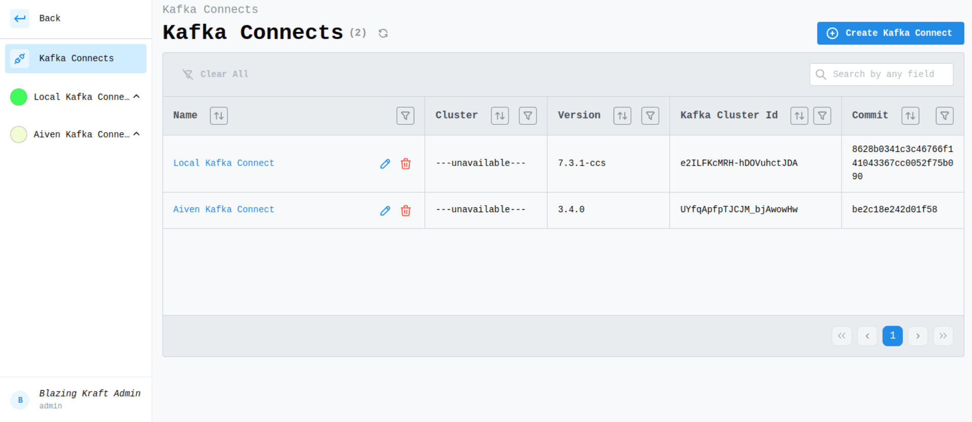Collapse Aiven Kafka Connect sidebar chevron
Viewport: 972px width, 422px height.
[137, 134]
